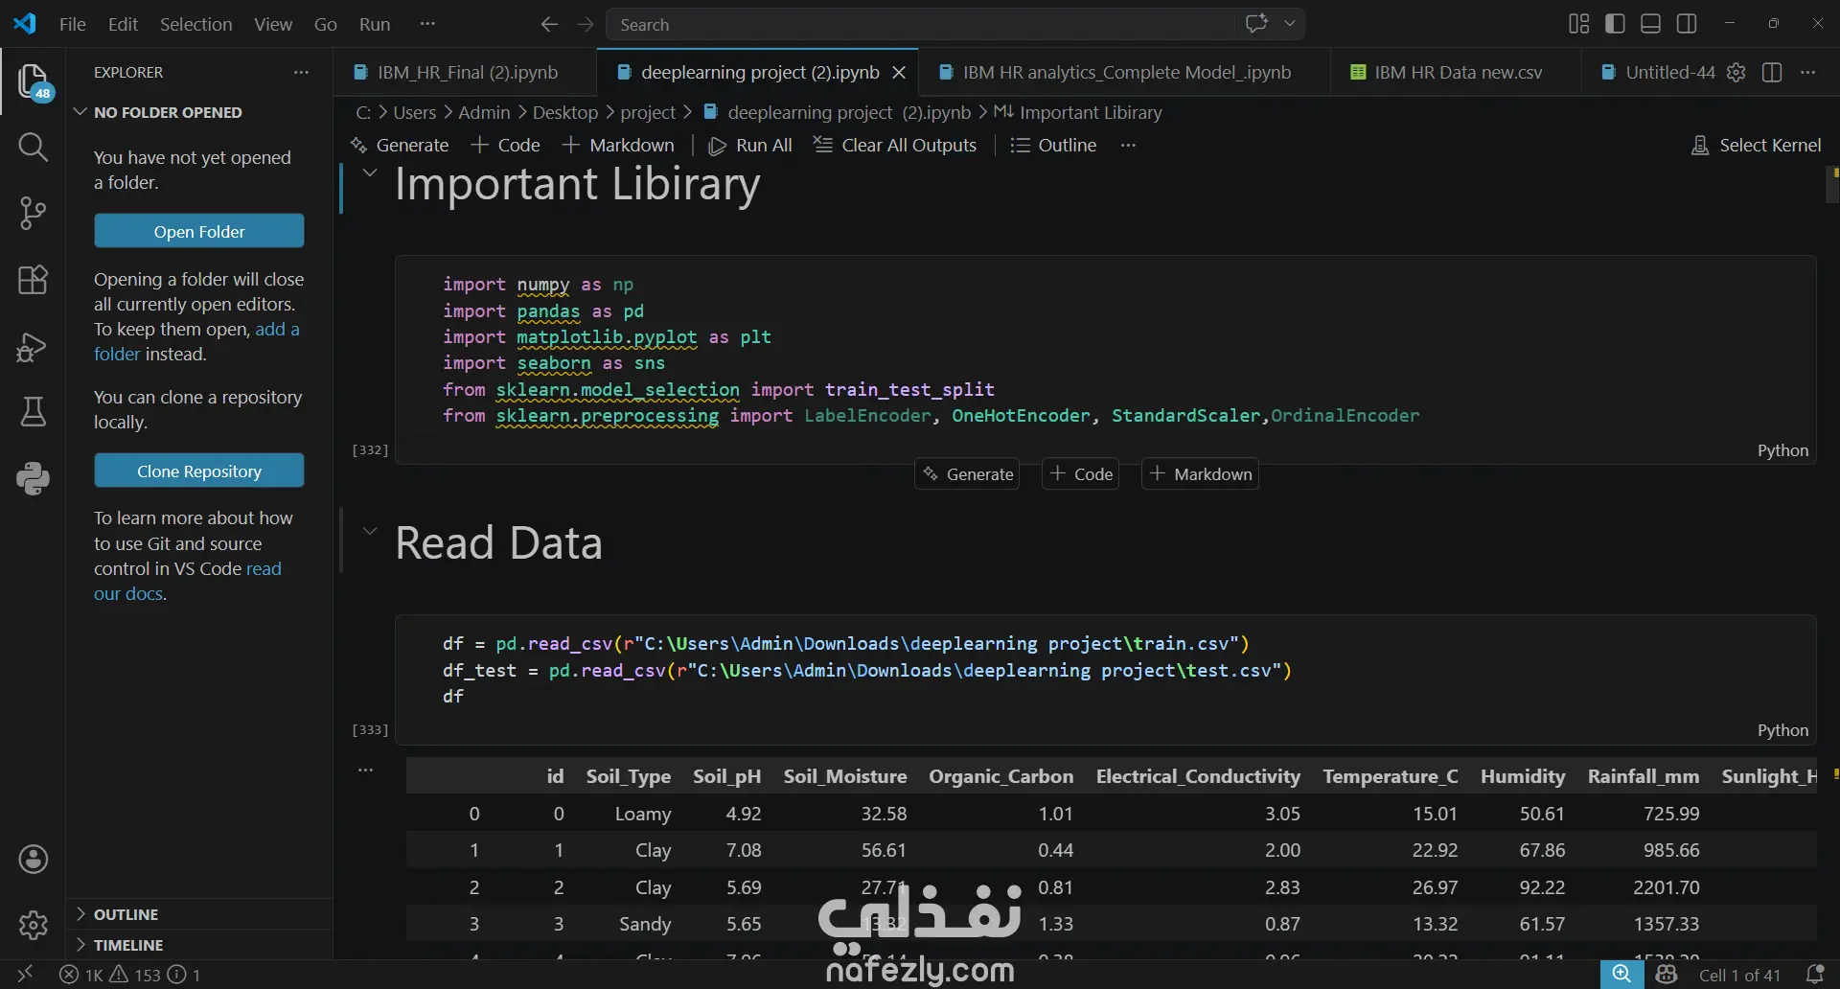The image size is (1840, 989).
Task: Go forward with the navigation arrow
Action: point(586,24)
